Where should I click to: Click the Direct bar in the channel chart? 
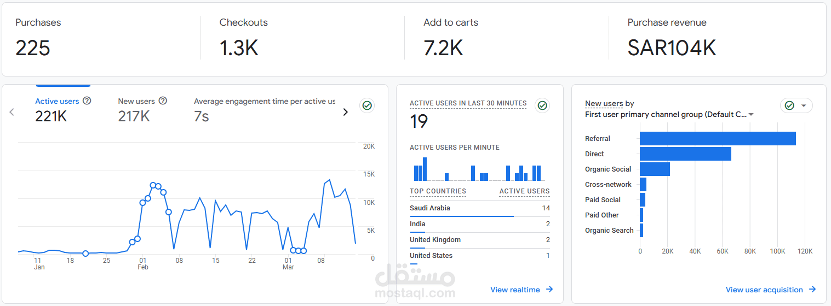(x=685, y=154)
